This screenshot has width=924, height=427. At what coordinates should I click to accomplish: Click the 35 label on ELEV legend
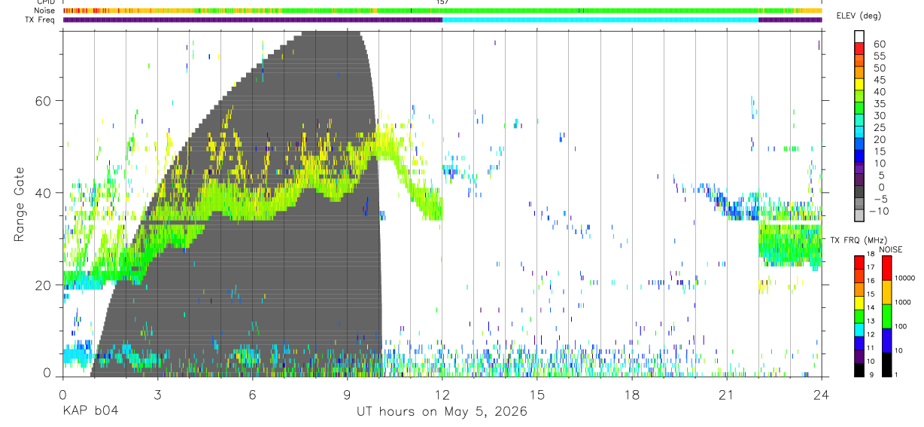point(878,103)
